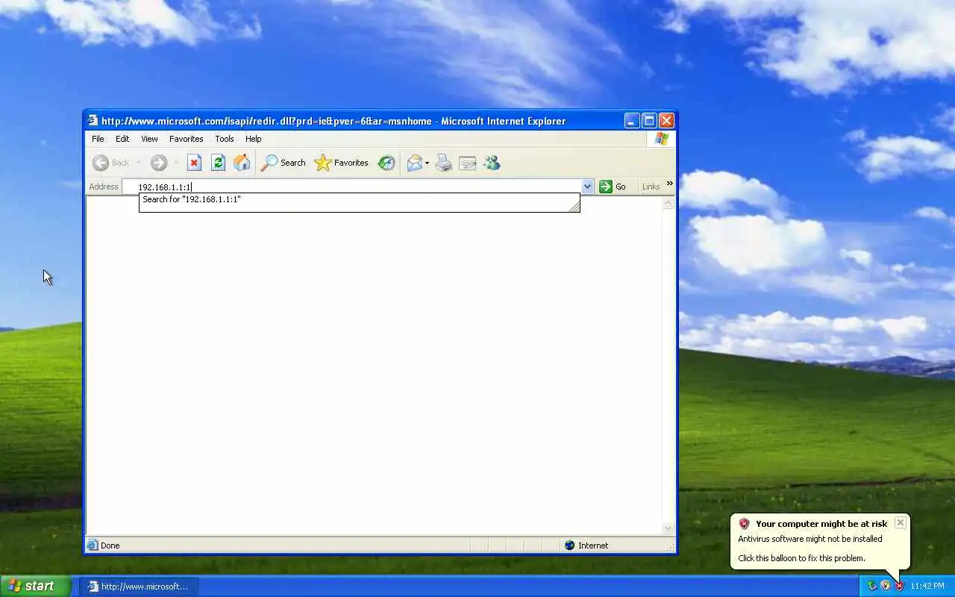Click the Edit page toolbar icon
Image resolution: width=955 pixels, height=597 pixels.
click(468, 163)
